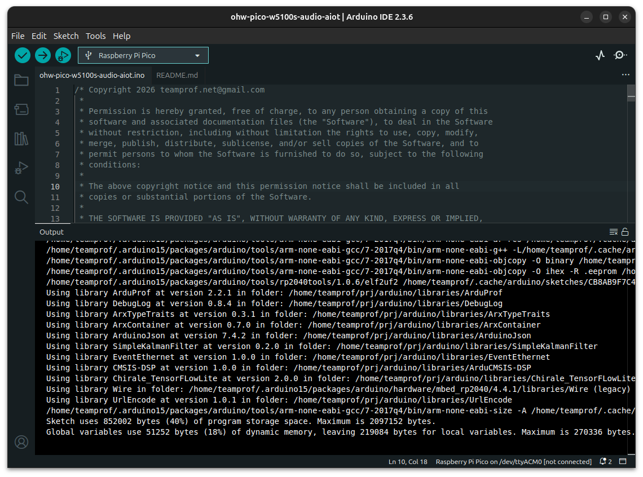Viewport: 643px width, 477px height.
Task: Open the editor tabs overflow menu
Action: click(x=626, y=75)
